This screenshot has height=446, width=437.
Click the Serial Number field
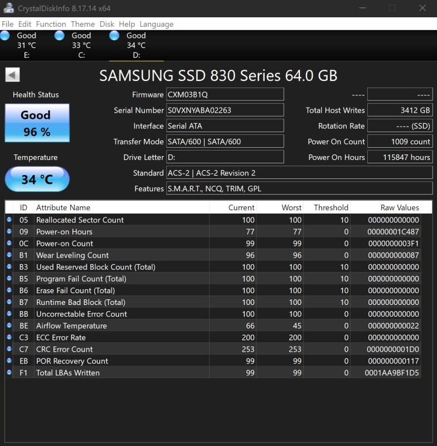tap(225, 110)
